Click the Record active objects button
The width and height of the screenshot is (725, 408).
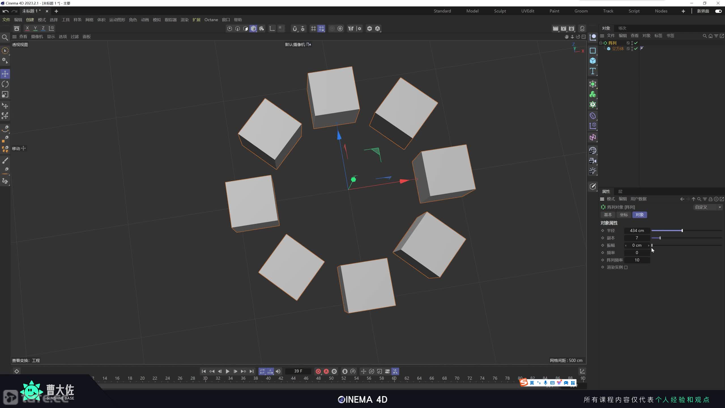coord(318,371)
